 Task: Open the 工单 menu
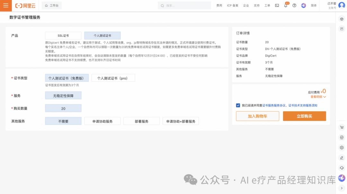[x=267, y=5]
